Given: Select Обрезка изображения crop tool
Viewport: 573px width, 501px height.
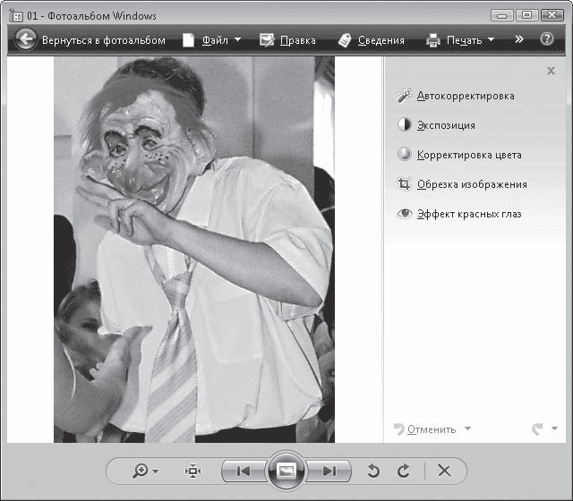Looking at the screenshot, I should click(x=471, y=184).
